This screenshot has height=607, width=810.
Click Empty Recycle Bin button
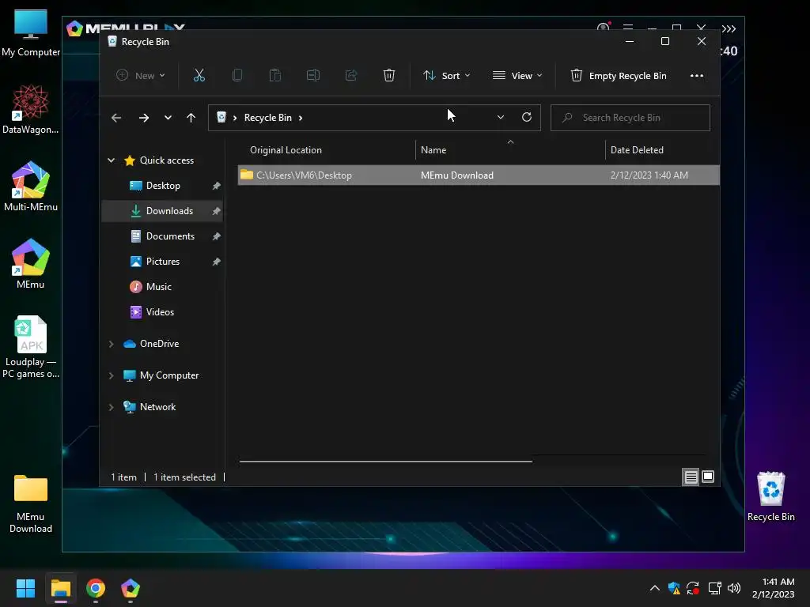pyautogui.click(x=619, y=75)
